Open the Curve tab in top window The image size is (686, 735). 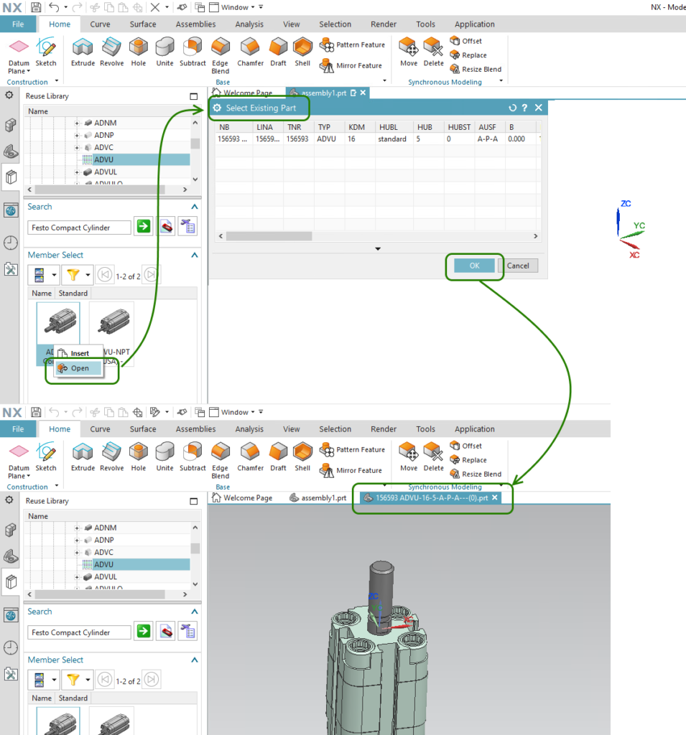click(x=100, y=24)
